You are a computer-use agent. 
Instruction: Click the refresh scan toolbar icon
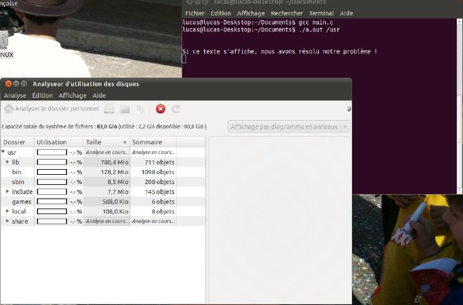click(x=176, y=109)
